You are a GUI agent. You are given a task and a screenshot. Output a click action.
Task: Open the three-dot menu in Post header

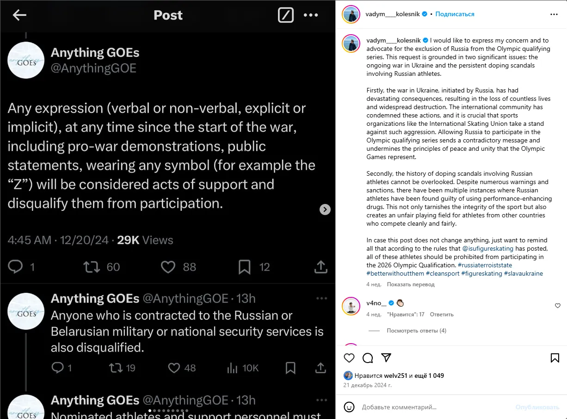pos(311,15)
